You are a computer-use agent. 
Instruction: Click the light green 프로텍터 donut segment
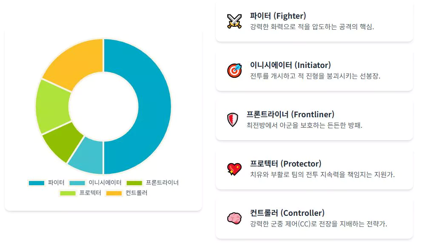[52, 106]
